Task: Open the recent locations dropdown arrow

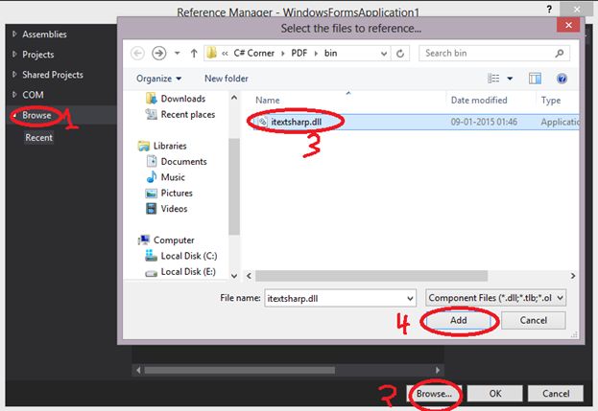Action: point(178,54)
